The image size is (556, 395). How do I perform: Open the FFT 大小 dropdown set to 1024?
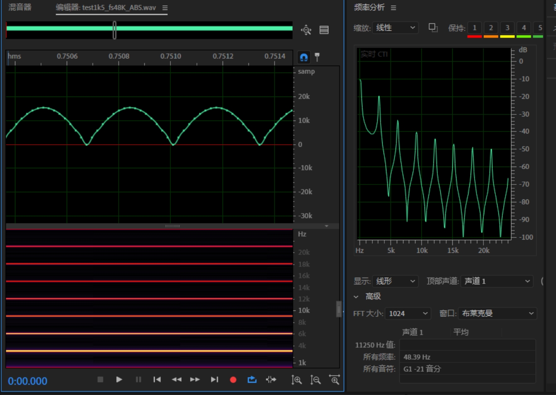[408, 313]
